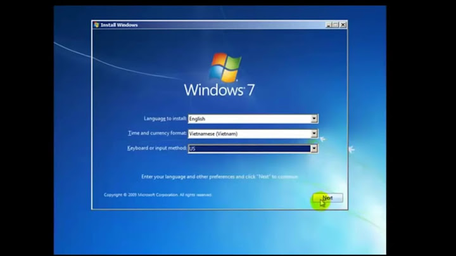Viewport: 456px width, 256px height.
Task: Click the 'Enter your language and other preferences' text
Action: tap(220, 177)
